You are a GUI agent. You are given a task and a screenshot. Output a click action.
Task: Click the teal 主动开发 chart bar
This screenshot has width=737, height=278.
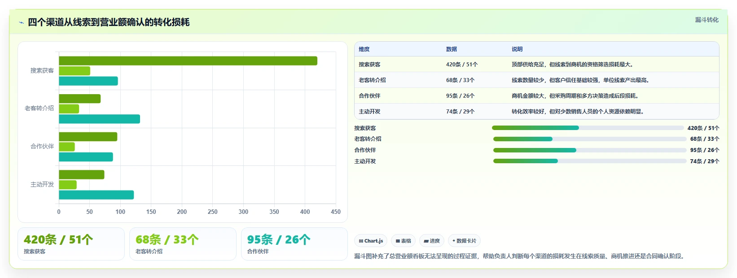tap(97, 195)
